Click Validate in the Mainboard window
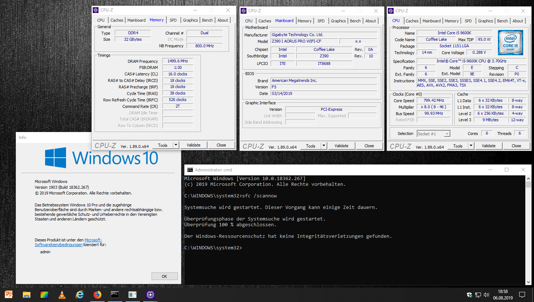Image resolution: width=534 pixels, height=302 pixels. click(341, 146)
